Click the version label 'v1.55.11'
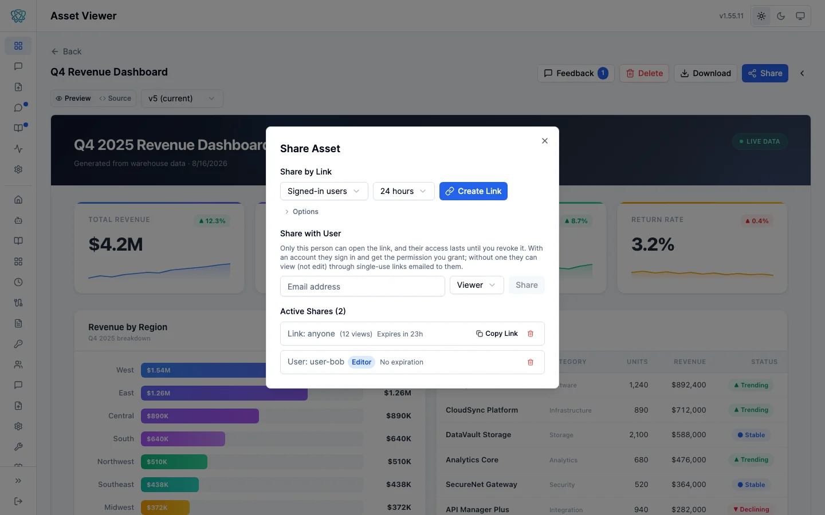 click(731, 16)
